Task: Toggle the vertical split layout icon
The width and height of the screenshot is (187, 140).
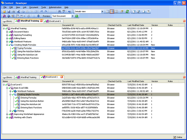Action: coord(116,12)
